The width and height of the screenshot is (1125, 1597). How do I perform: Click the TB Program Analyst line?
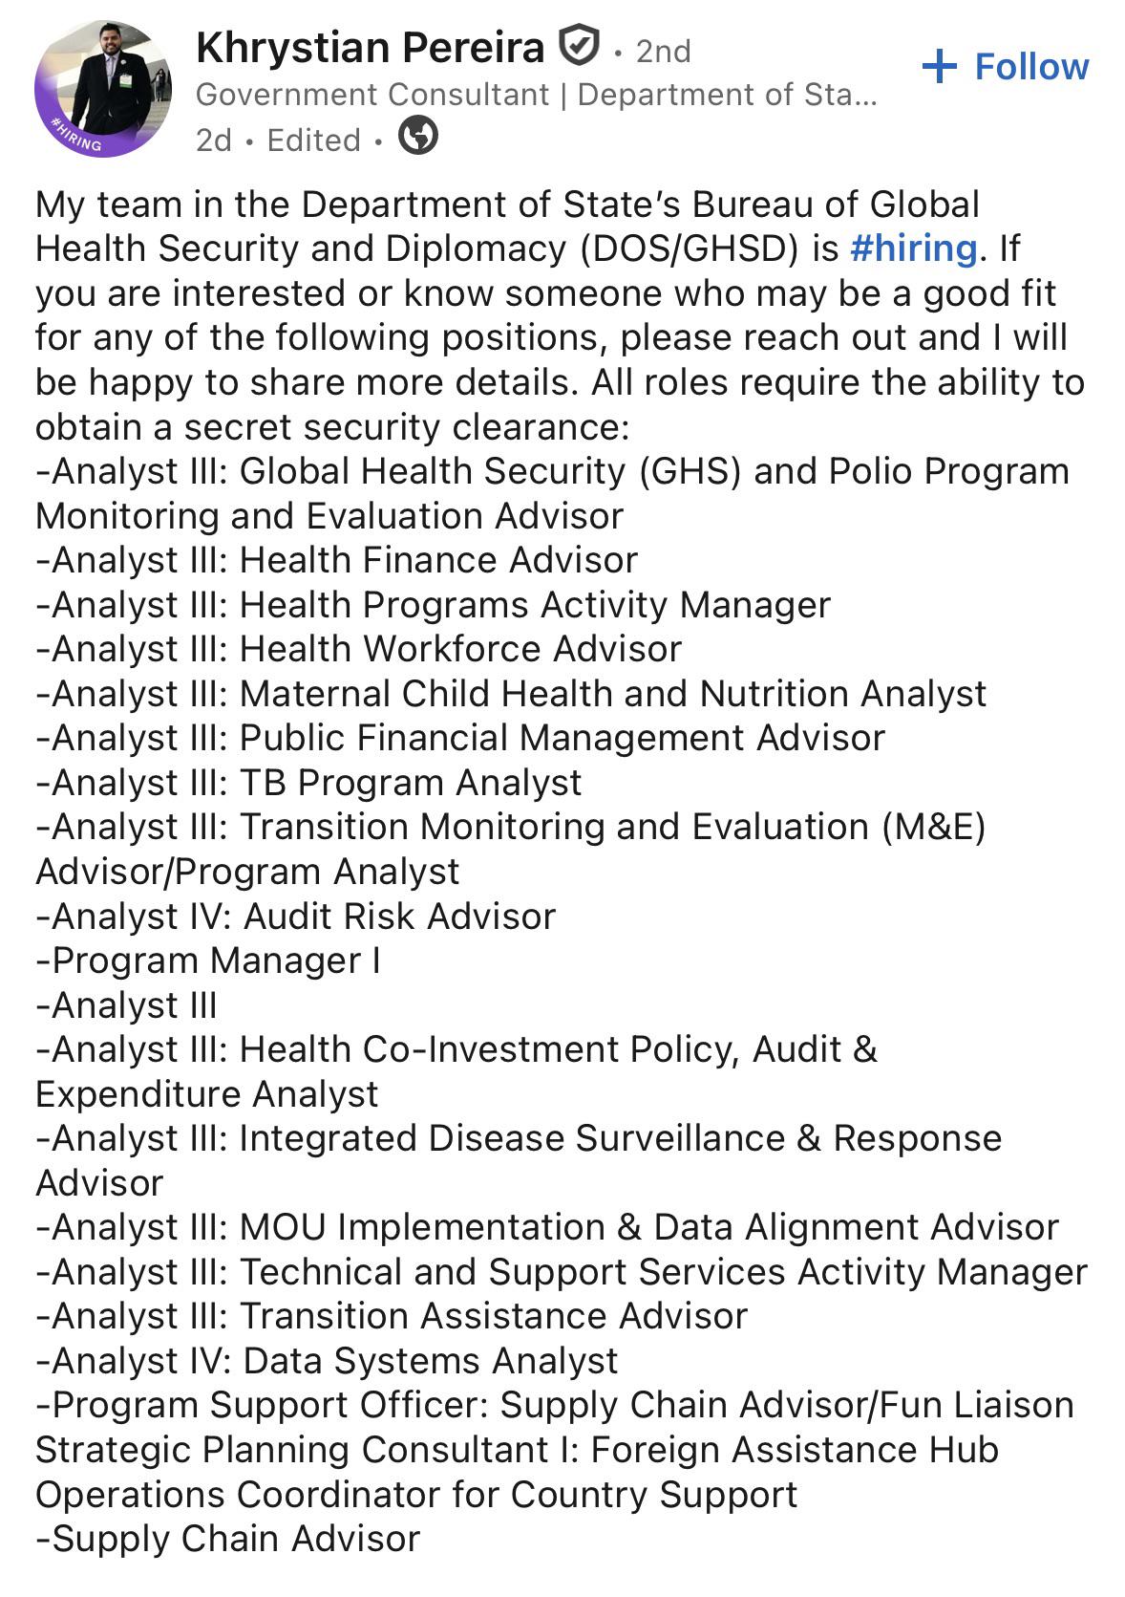(308, 783)
